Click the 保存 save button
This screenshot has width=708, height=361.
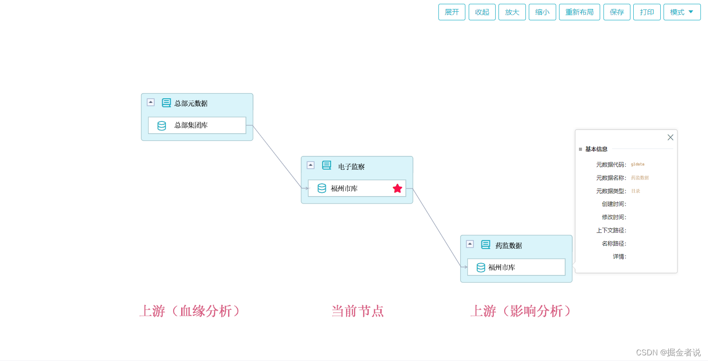(617, 12)
